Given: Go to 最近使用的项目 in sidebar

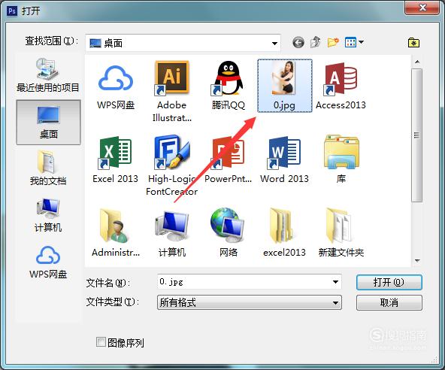Looking at the screenshot, I should tap(47, 75).
